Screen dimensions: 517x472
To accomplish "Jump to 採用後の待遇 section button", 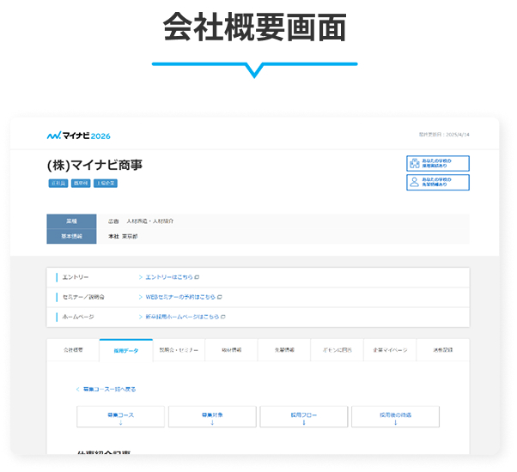I will [395, 417].
